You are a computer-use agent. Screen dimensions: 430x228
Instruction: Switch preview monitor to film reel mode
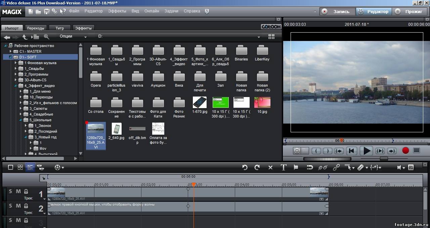coord(297,151)
